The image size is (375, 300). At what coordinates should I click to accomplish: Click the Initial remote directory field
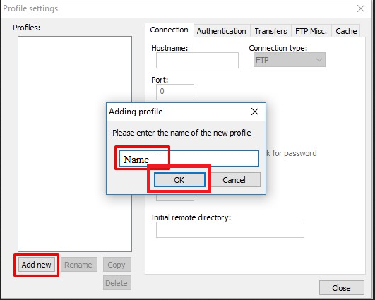(x=230, y=229)
